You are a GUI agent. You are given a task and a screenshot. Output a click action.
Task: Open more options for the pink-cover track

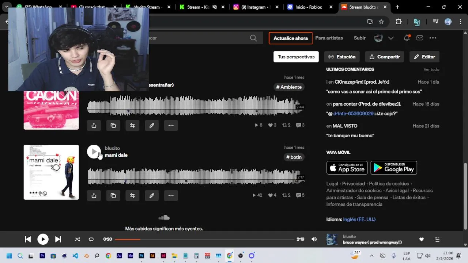coord(171,125)
